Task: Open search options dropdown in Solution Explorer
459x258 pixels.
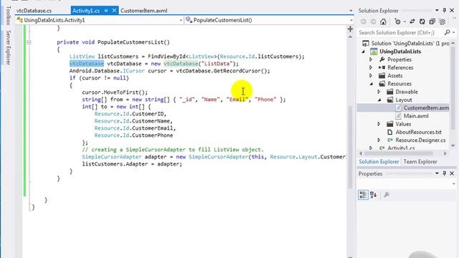Action: 454,32
